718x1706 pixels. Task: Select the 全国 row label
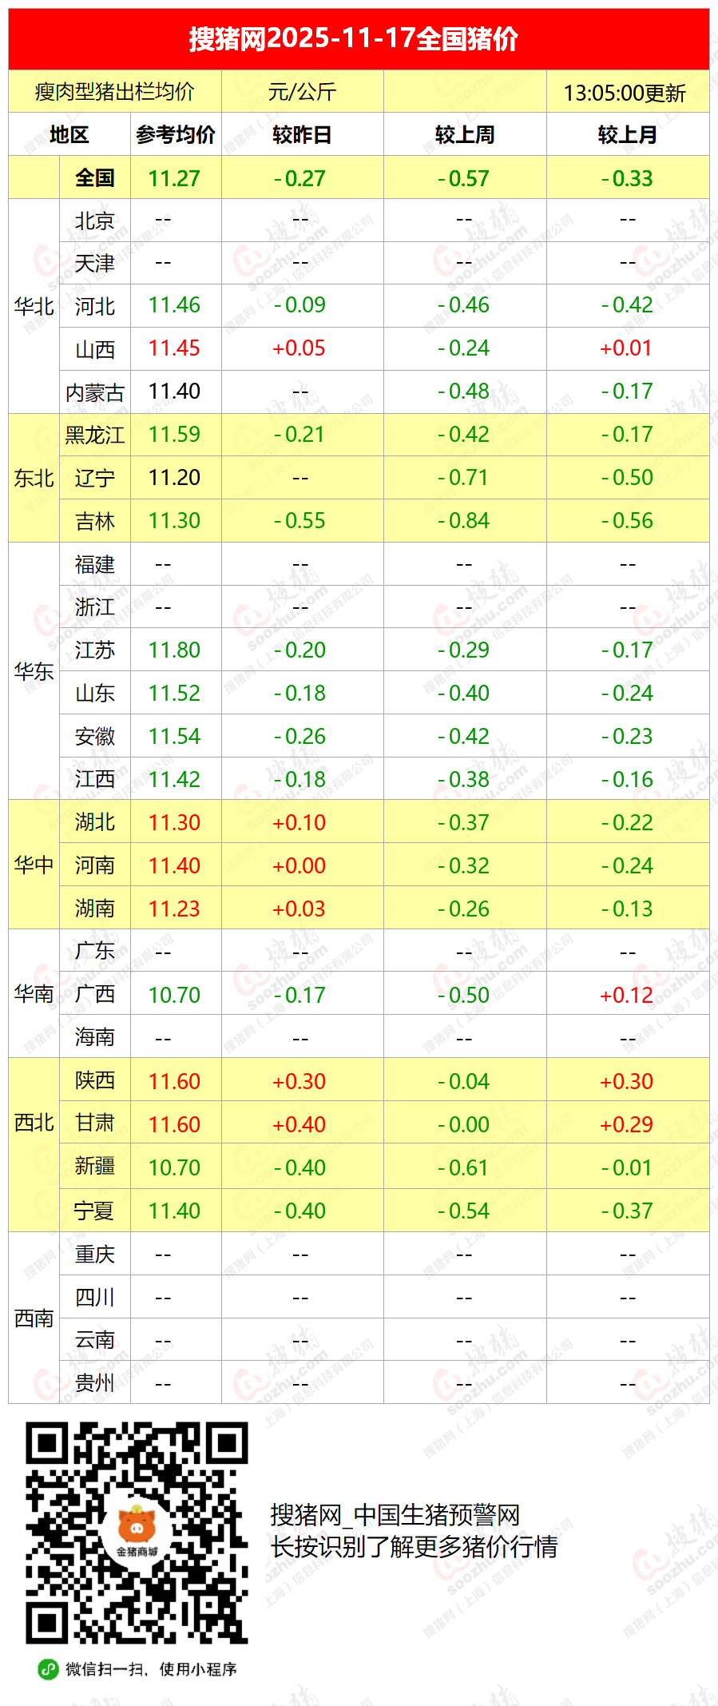(95, 177)
